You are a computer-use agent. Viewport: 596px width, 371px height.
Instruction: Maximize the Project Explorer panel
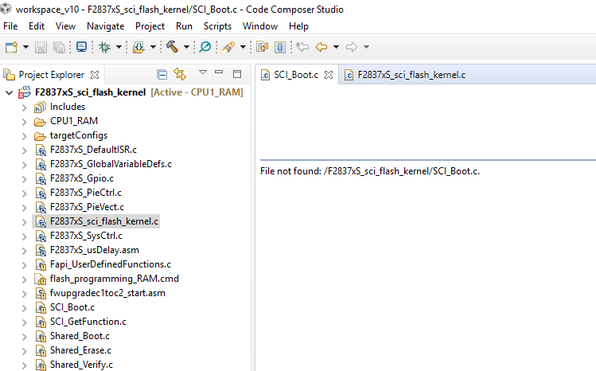point(237,74)
